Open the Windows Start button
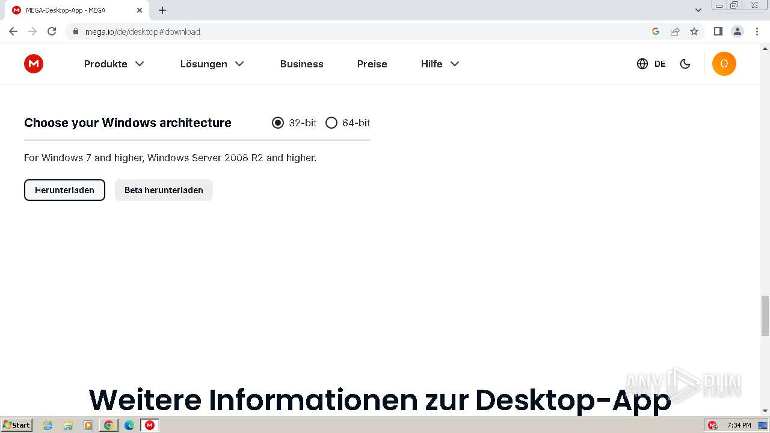Screen dimensions: 770x433 coord(16,425)
